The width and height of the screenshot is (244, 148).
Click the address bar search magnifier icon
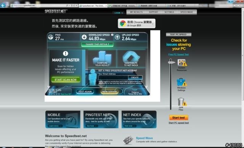67,6
